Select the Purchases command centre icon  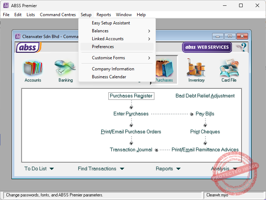[164, 70]
